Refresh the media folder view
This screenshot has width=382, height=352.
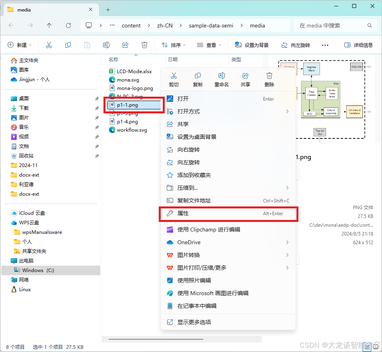point(68,25)
